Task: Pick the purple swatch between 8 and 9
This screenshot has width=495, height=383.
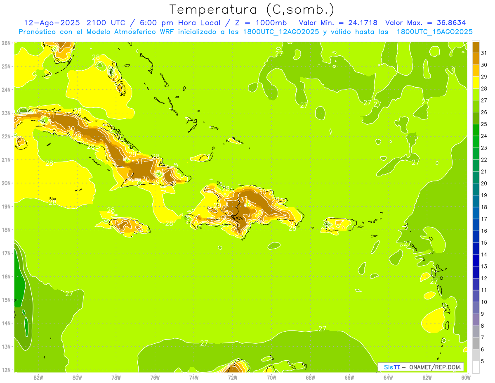Action: tap(476, 320)
